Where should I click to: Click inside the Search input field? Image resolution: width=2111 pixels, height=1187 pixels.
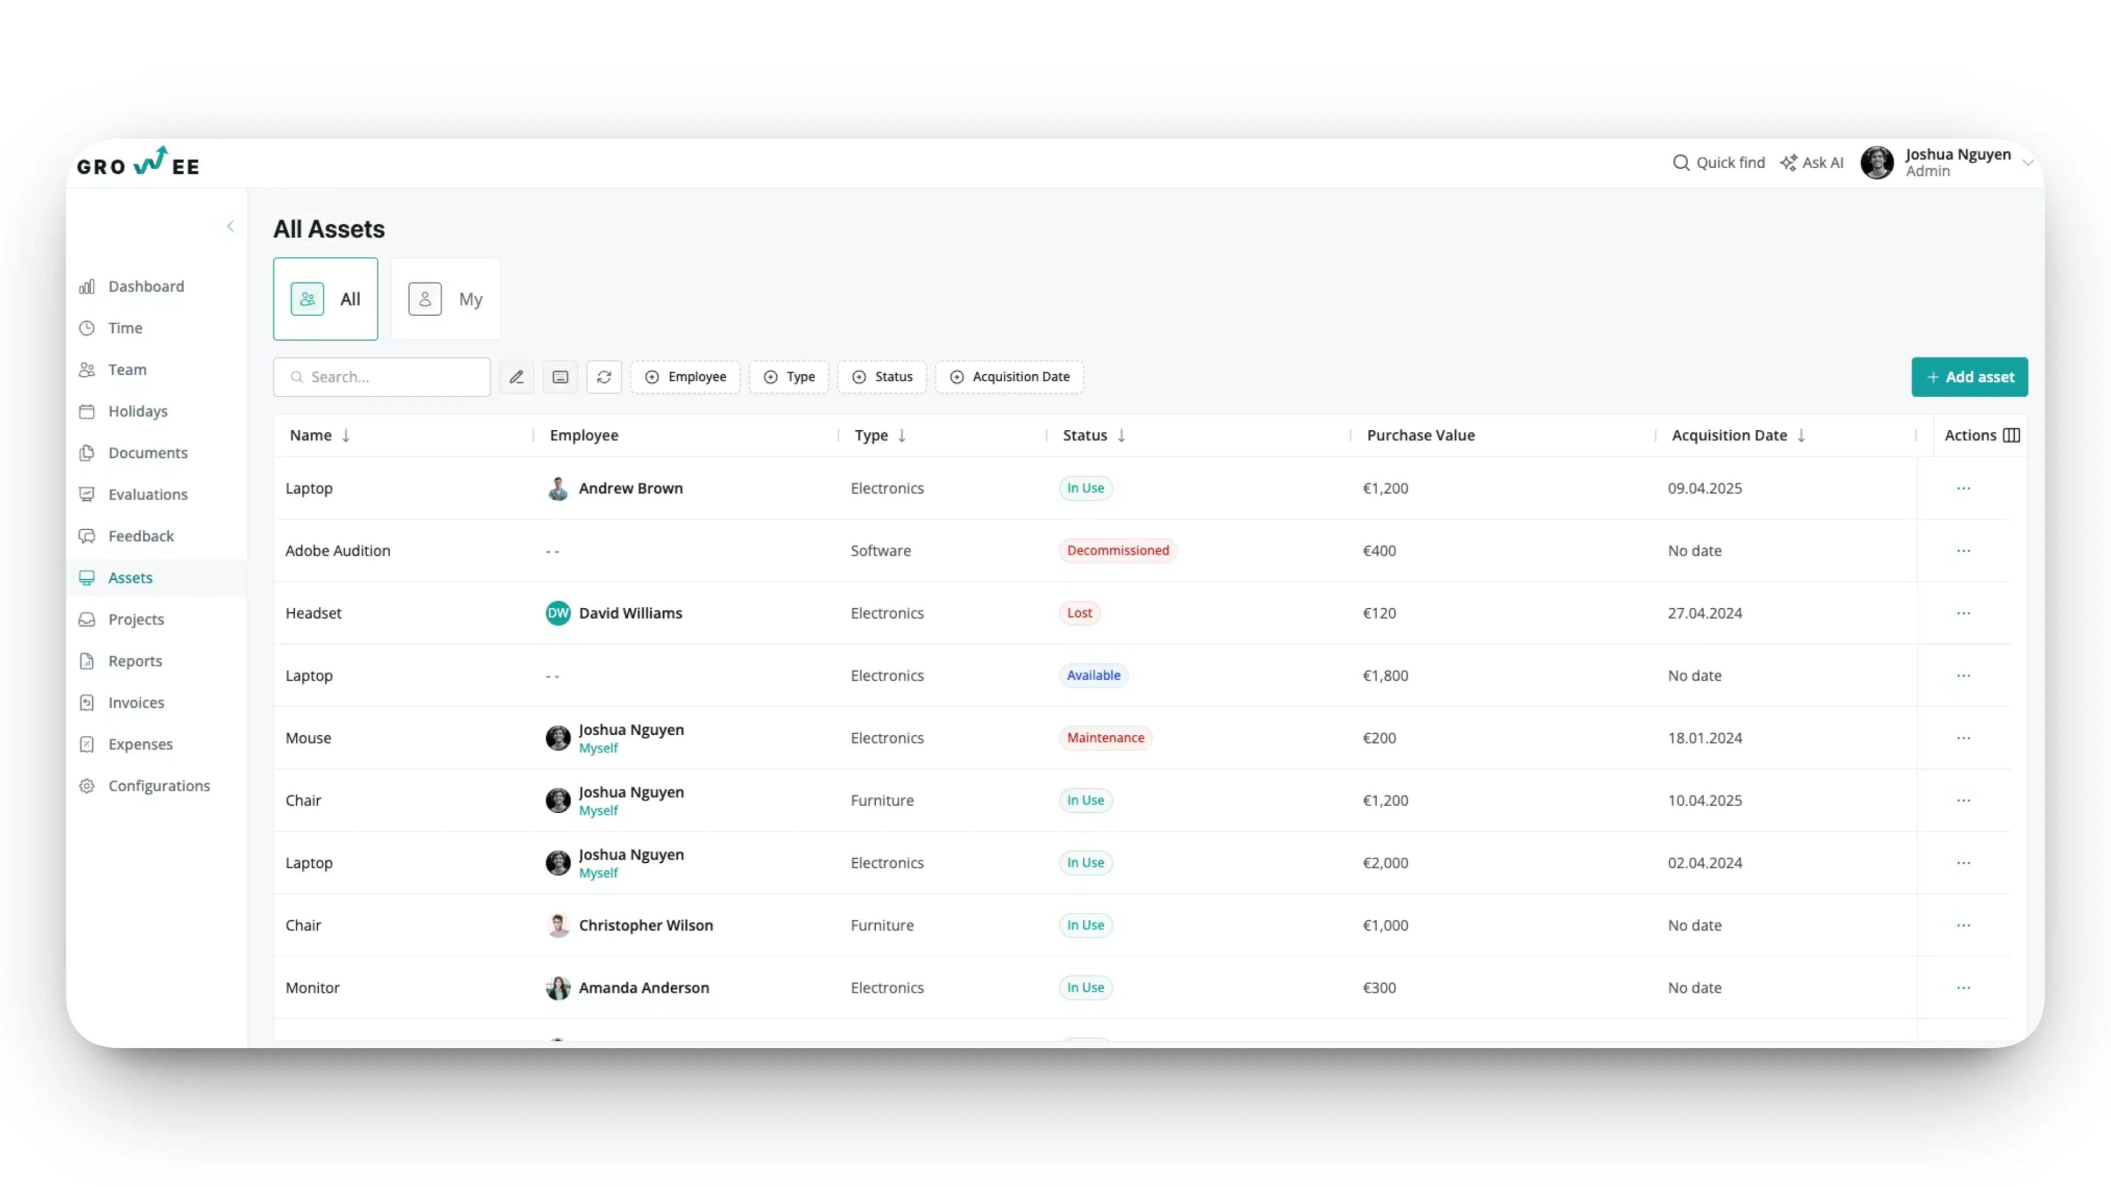click(x=381, y=377)
